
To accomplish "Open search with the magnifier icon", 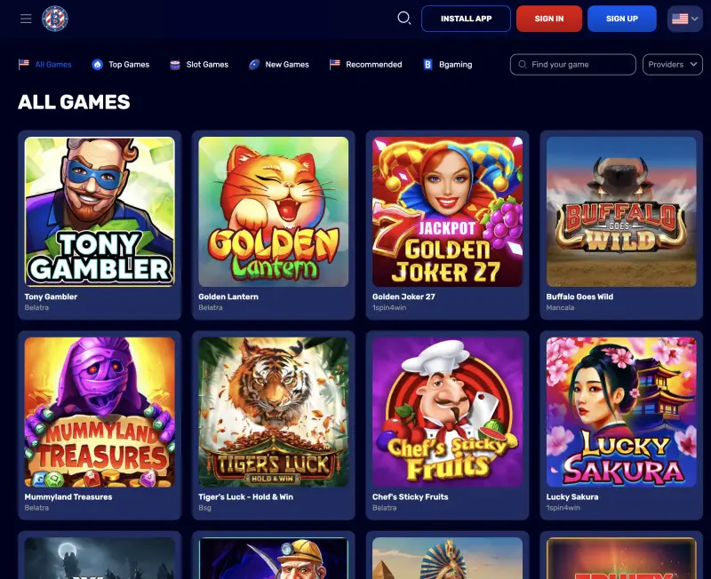I will click(x=403, y=18).
